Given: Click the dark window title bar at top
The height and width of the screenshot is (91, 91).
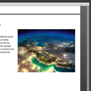Looking at the screenshot, I should 45,1.
